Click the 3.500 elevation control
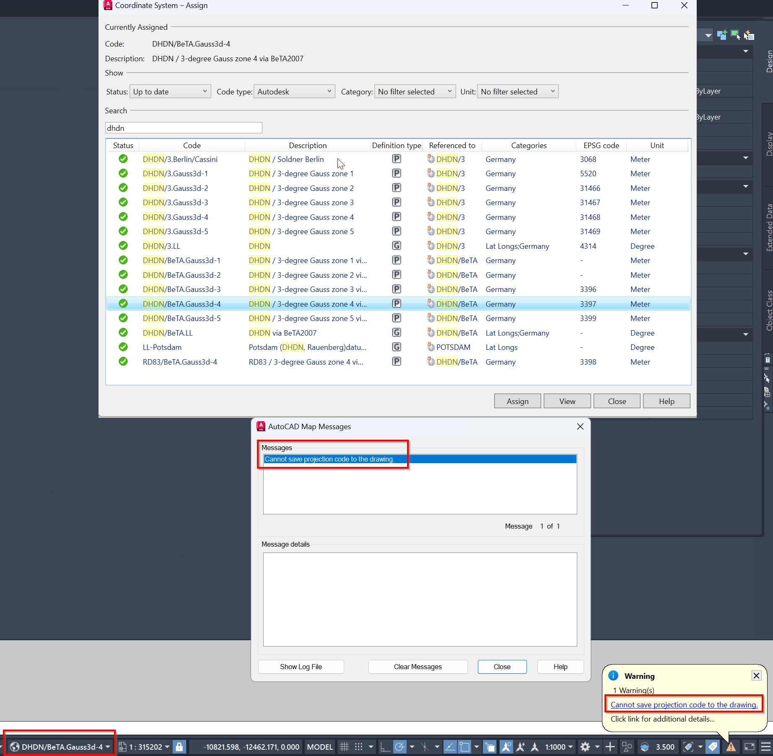Viewport: 773px width, 756px height. click(x=665, y=747)
